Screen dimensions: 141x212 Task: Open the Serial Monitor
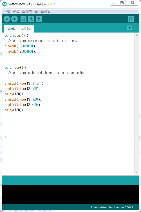click(x=131, y=19)
